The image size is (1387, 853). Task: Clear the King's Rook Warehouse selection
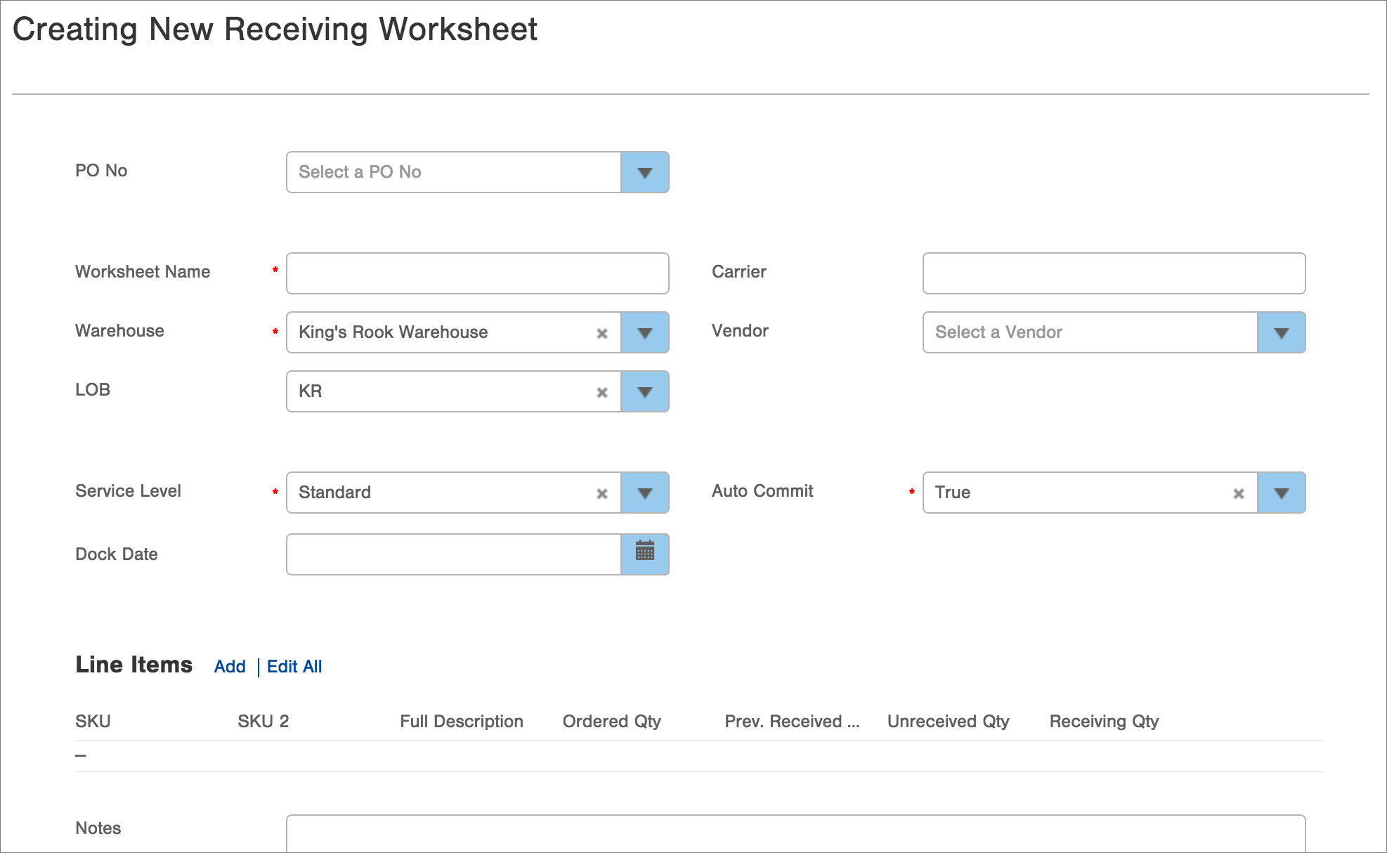tap(602, 333)
